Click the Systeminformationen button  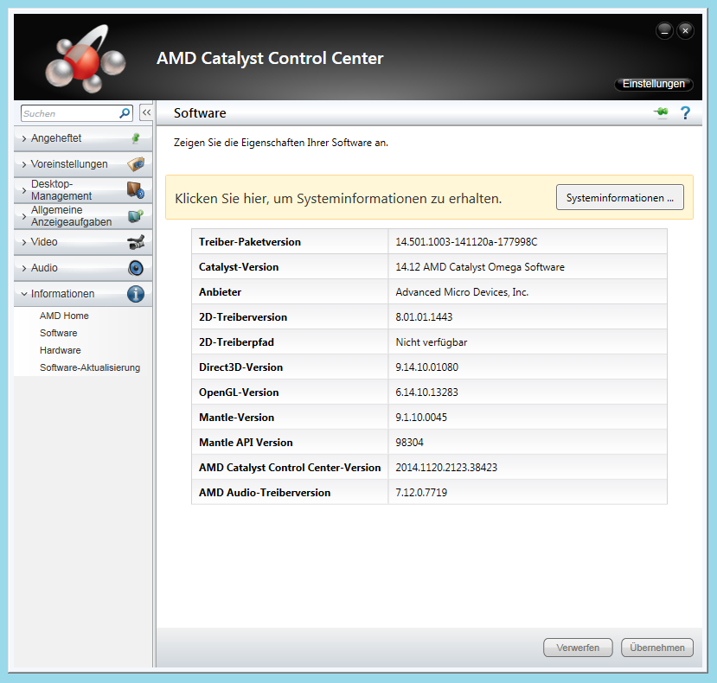point(620,197)
